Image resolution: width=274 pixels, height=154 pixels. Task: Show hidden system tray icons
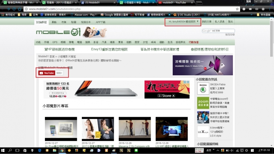(218, 150)
